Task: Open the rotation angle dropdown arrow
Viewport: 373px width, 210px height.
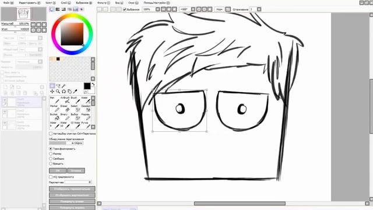Action: (193, 9)
